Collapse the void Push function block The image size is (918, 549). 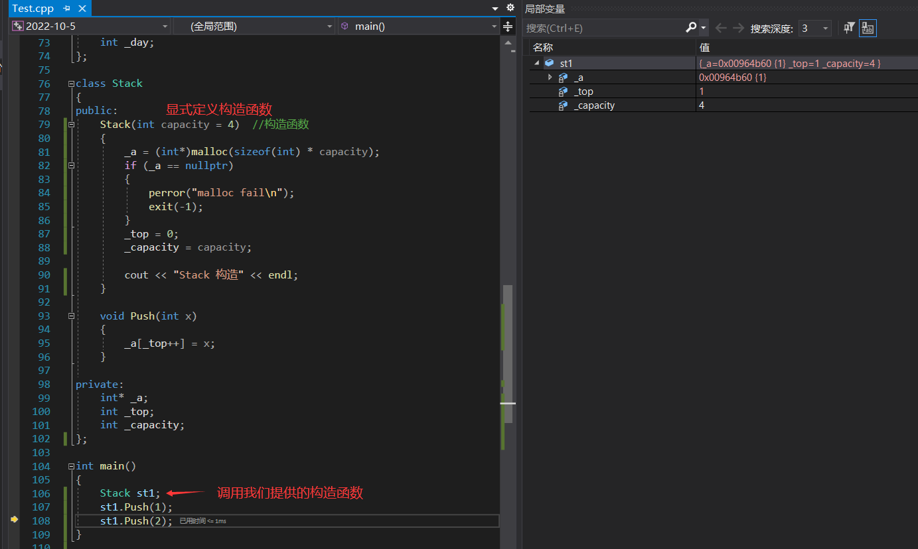71,317
